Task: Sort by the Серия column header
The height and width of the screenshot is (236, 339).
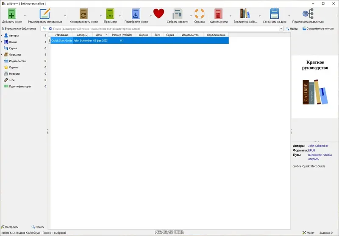Action: pyautogui.click(x=170, y=35)
